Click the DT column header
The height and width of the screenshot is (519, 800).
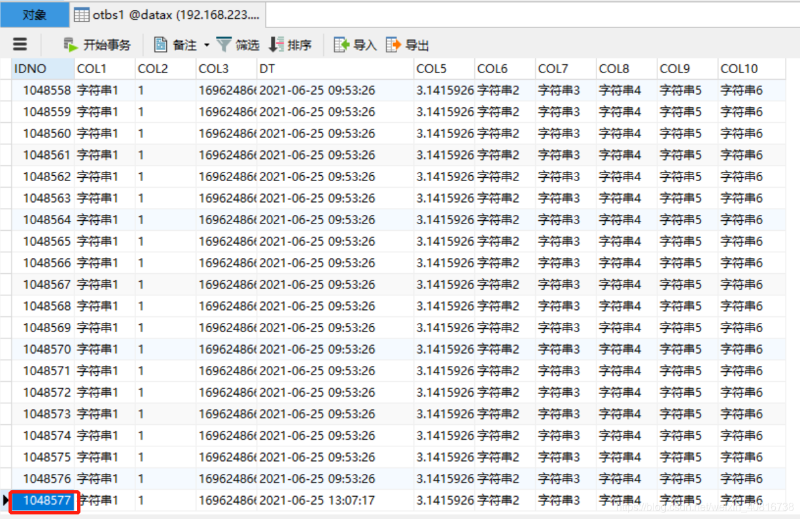click(x=336, y=69)
